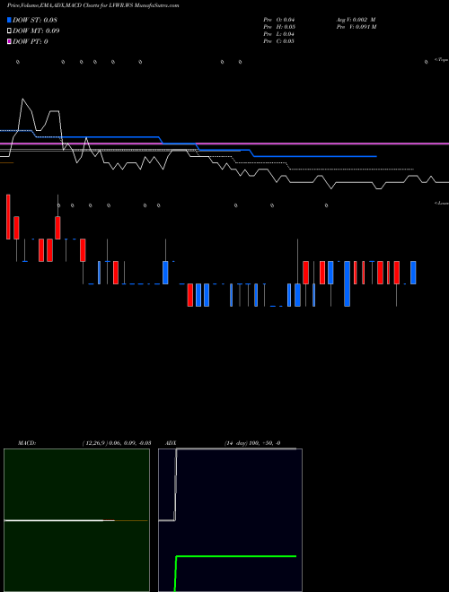Click the '<Lows' marker label at right
This screenshot has width=449, height=592.
(441, 203)
